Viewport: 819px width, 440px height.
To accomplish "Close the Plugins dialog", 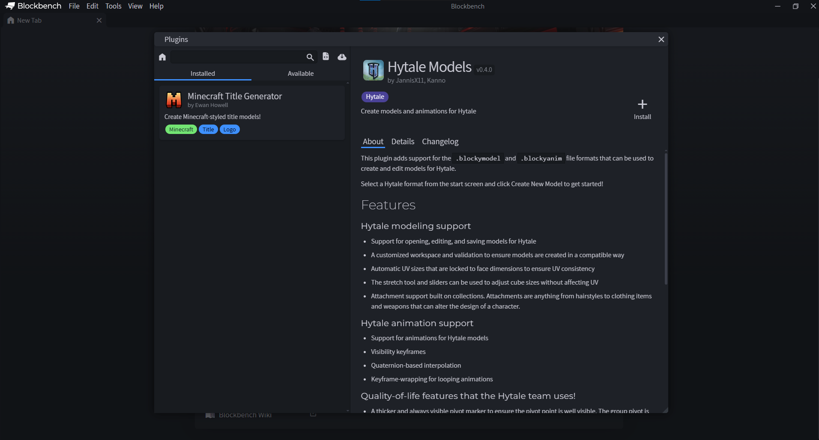I will click(x=661, y=39).
